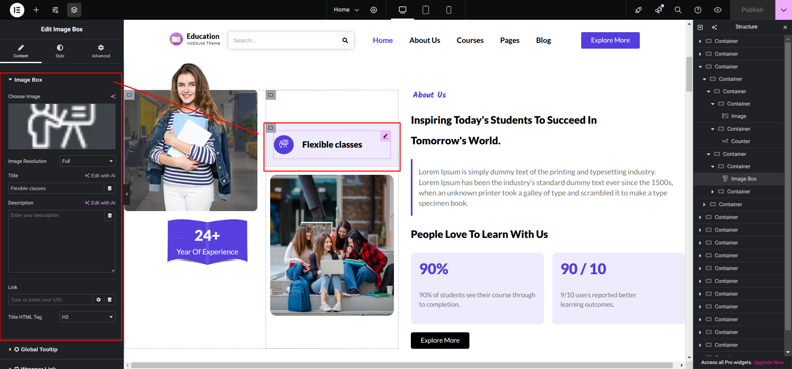The height and width of the screenshot is (369, 792).
Task: Click the site Search input field
Action: tap(285, 40)
